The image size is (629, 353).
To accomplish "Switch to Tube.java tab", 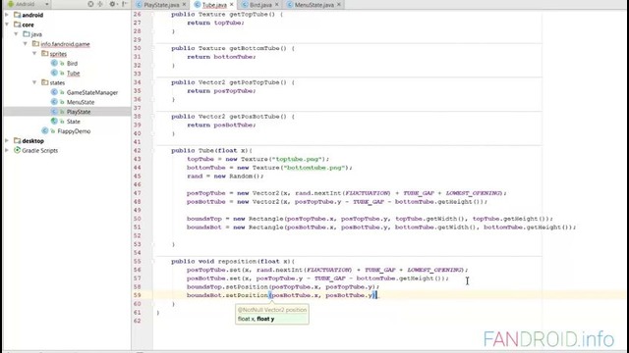I will coord(214,5).
